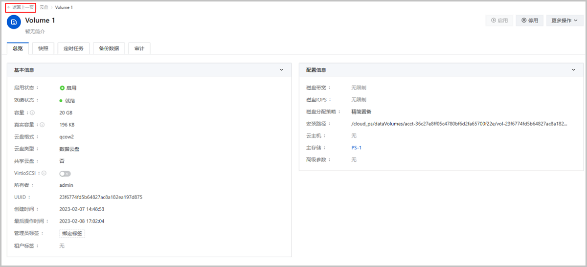The height and width of the screenshot is (267, 587).
Task: Collapse the 配置信息 panel with its chevron
Action: coord(573,70)
